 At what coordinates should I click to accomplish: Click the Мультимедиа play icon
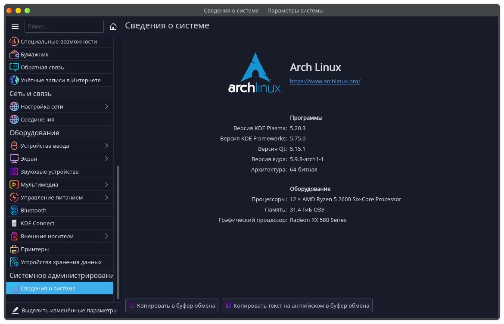(14, 184)
